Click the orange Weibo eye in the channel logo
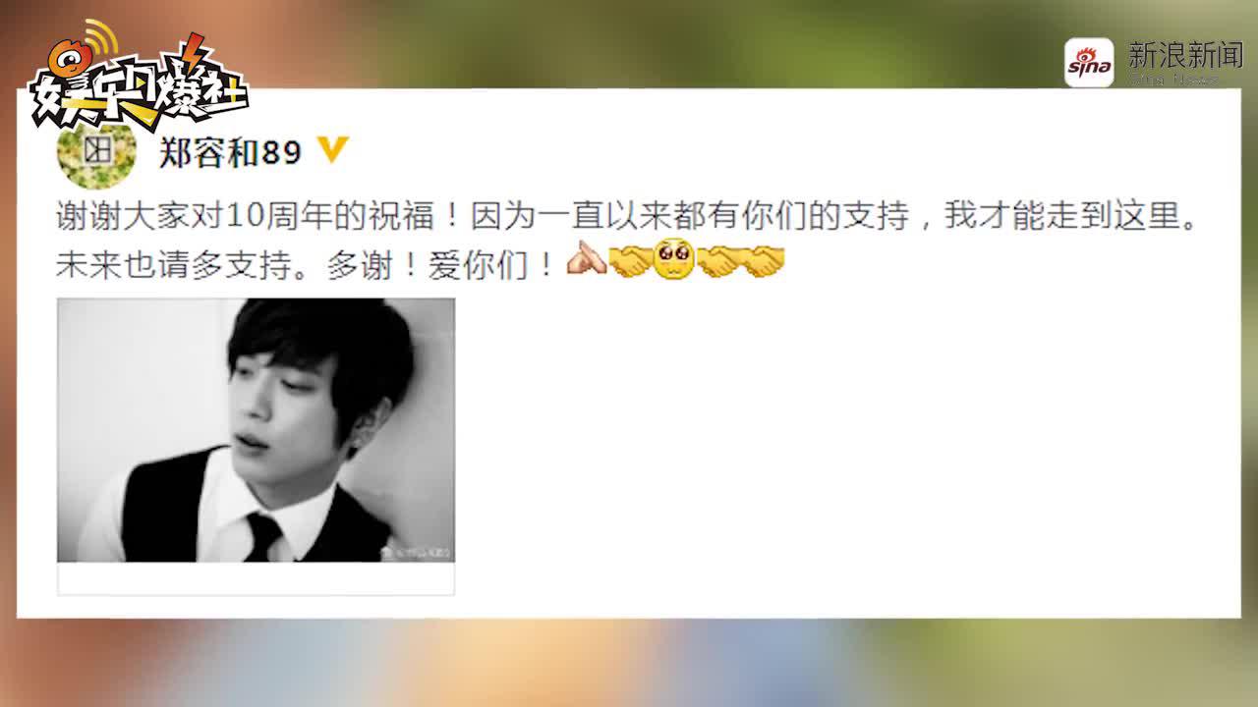This screenshot has width=1258, height=707. [x=69, y=58]
